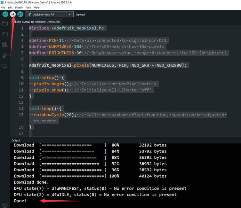Open the Help menu
The image size is (241, 208).
pos(37,8)
